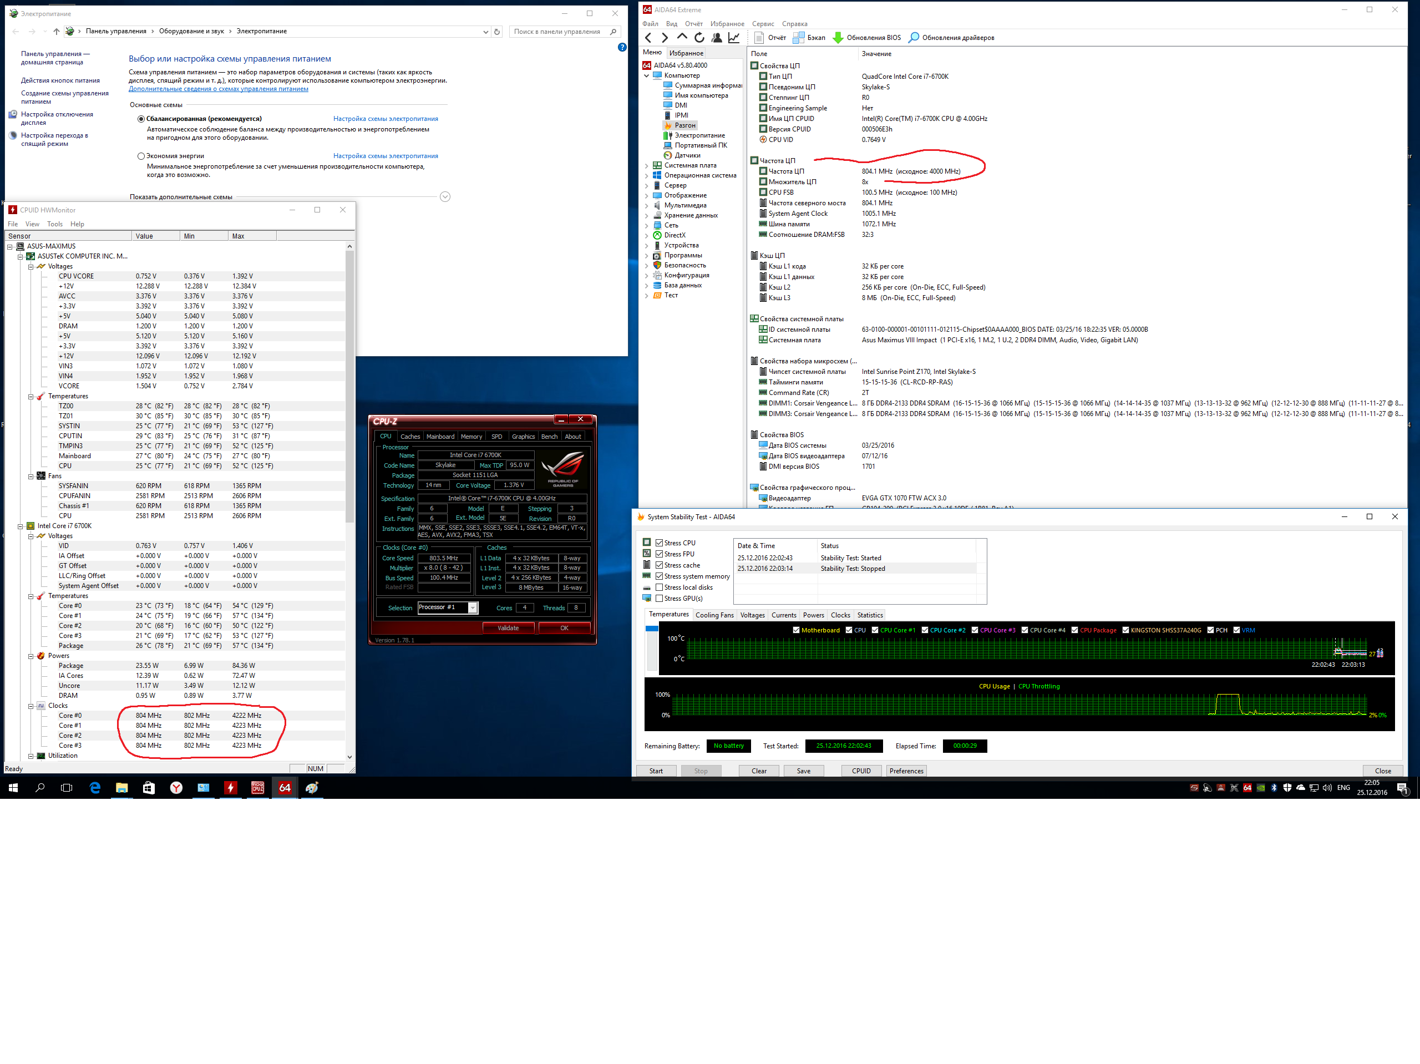Click the AIDA64 user silhouette toolbar icon
This screenshot has height=1064, width=1420.
pyautogui.click(x=717, y=38)
